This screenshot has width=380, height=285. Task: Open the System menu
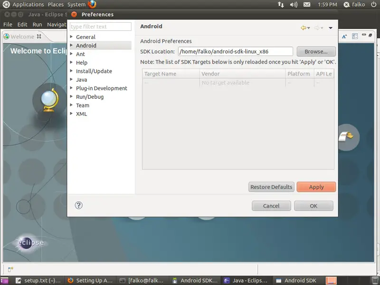point(76,4)
